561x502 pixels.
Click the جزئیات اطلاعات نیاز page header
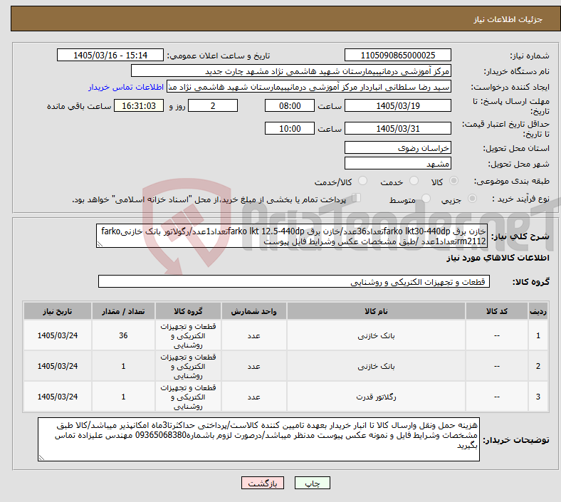click(x=508, y=19)
